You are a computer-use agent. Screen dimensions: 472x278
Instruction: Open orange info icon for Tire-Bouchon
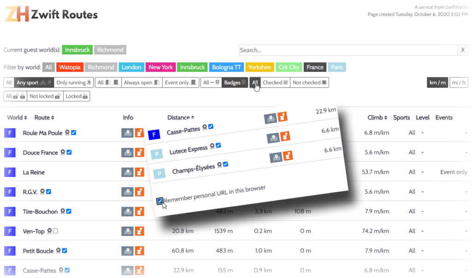click(139, 212)
